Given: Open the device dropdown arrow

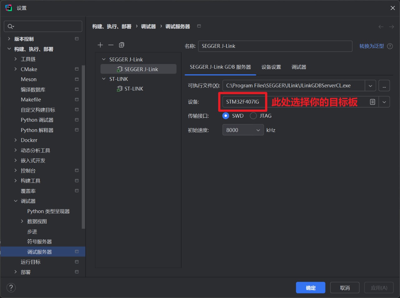Looking at the screenshot, I should [384, 102].
